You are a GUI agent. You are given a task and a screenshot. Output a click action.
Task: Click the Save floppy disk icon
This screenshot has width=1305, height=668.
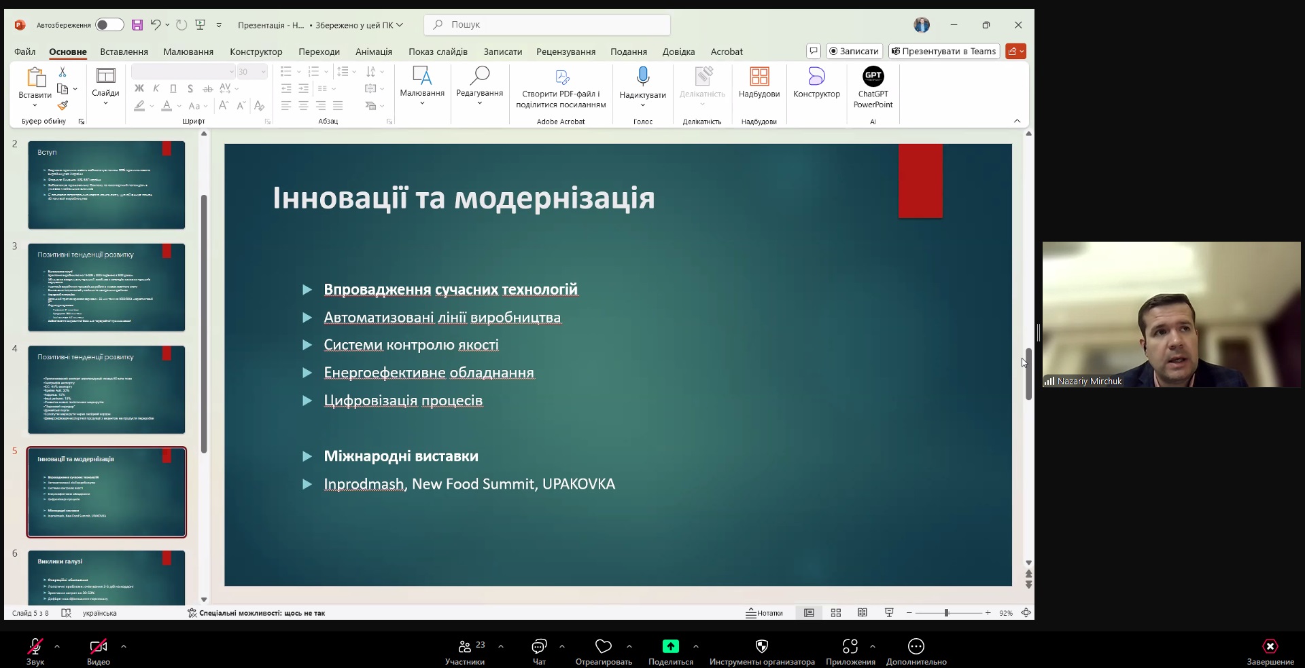tap(137, 25)
